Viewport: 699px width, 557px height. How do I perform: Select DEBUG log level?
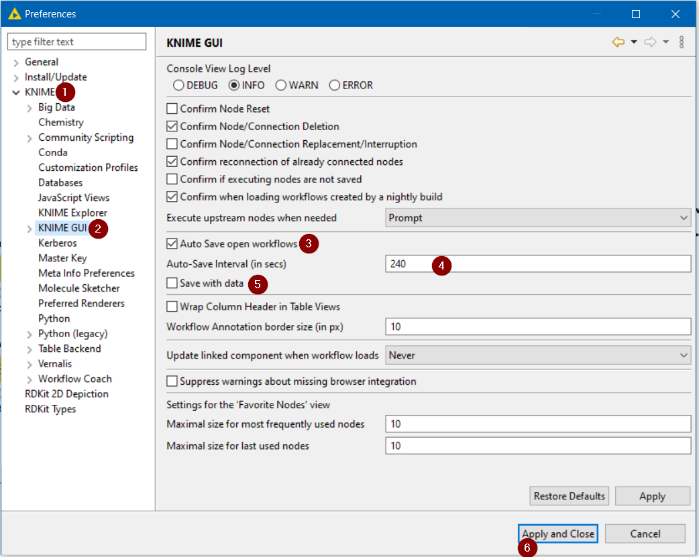(195, 85)
